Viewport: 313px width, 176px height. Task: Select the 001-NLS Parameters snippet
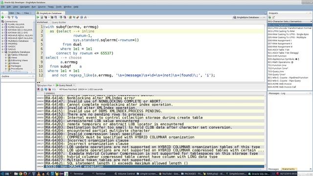coord(290,25)
